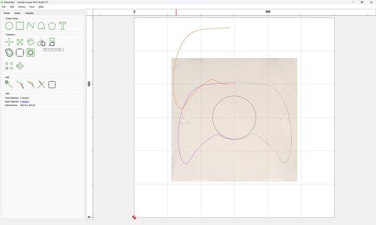Pick the Curve drawing tool
376x225 pixels.
[x=41, y=26]
